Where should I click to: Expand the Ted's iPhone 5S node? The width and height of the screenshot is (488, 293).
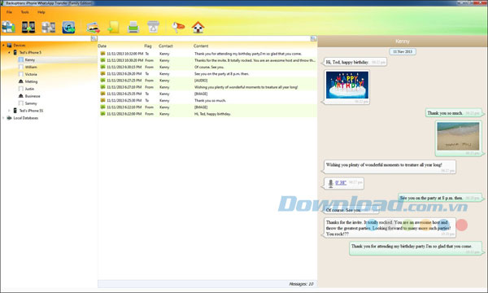point(9,111)
